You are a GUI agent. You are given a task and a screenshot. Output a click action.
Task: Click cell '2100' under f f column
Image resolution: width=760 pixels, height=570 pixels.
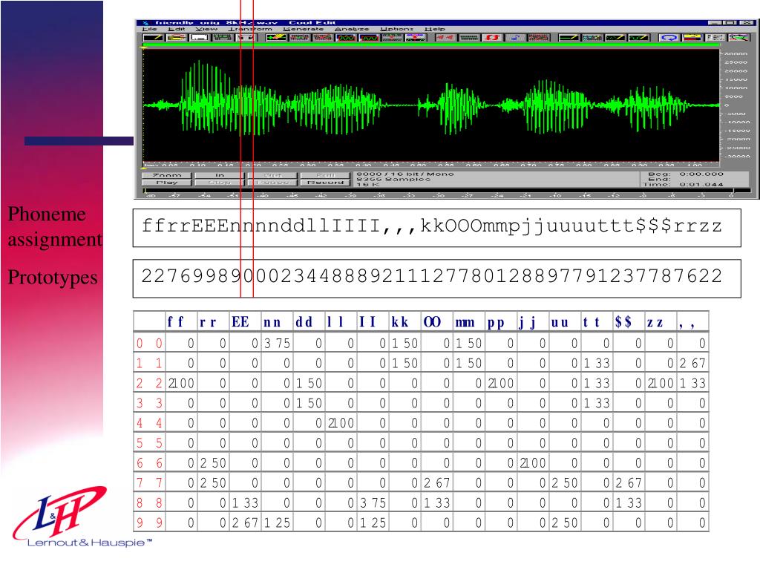pyautogui.click(x=181, y=383)
